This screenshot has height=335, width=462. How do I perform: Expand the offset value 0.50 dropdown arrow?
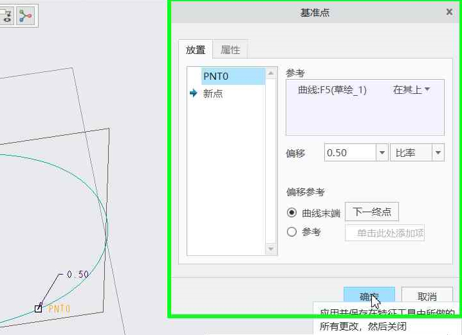(382, 153)
